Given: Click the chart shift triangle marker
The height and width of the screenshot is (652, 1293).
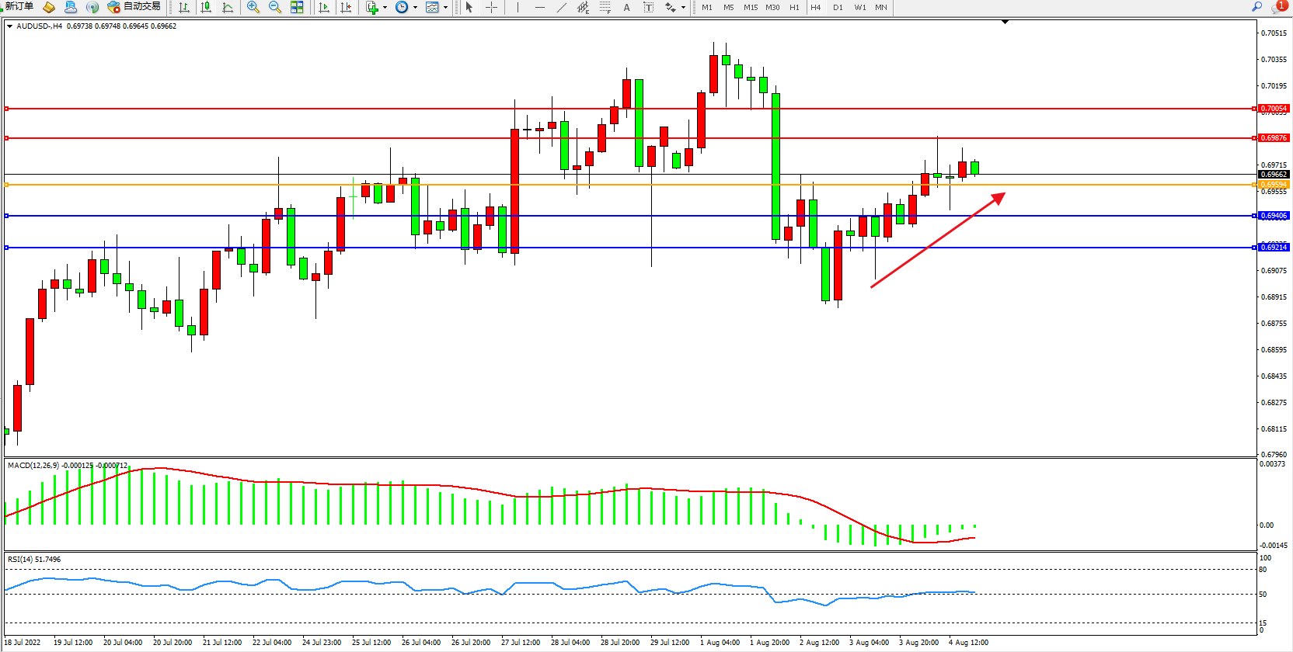Looking at the screenshot, I should click(x=1005, y=22).
